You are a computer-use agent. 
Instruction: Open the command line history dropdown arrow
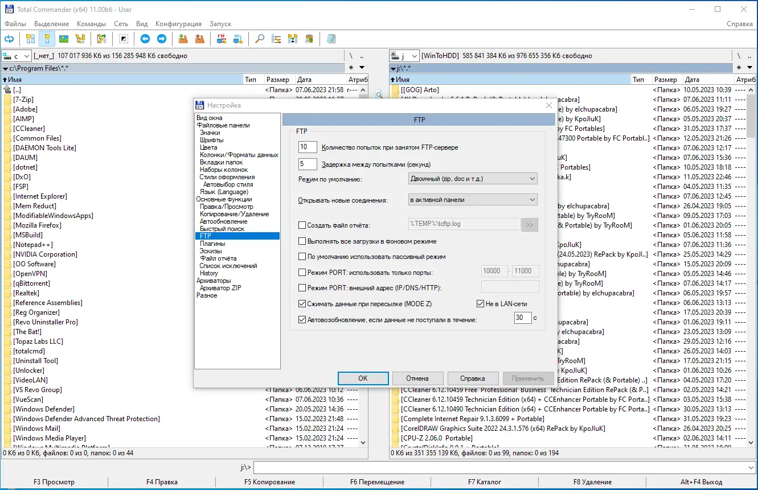pos(750,467)
